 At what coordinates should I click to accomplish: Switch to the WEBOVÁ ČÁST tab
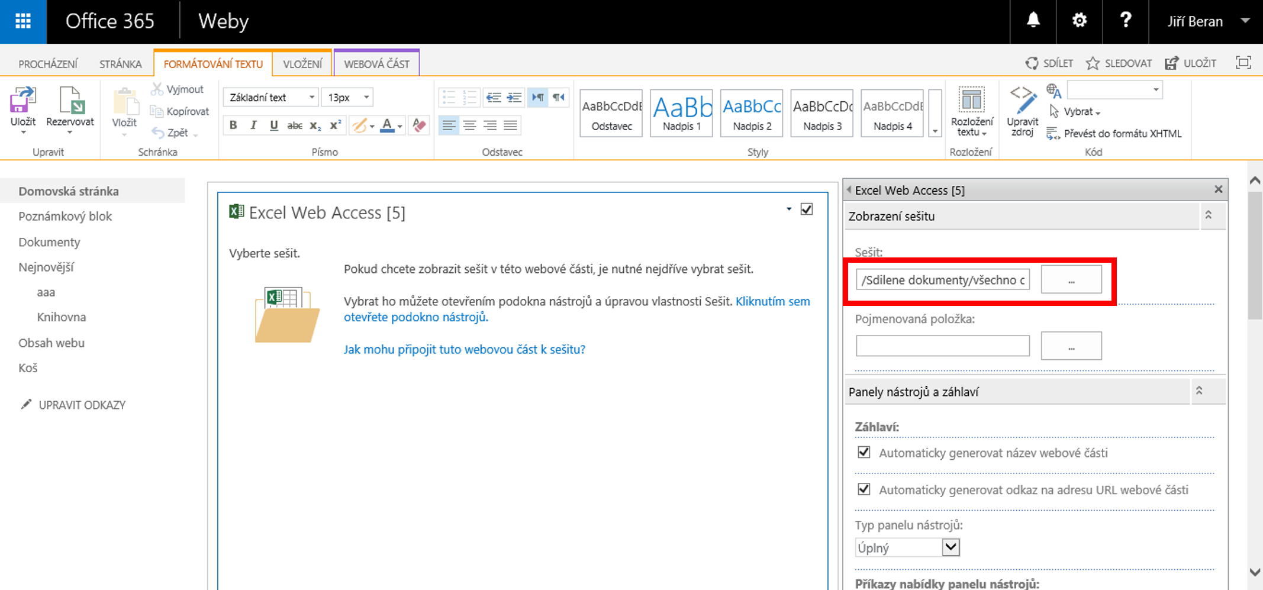click(376, 64)
